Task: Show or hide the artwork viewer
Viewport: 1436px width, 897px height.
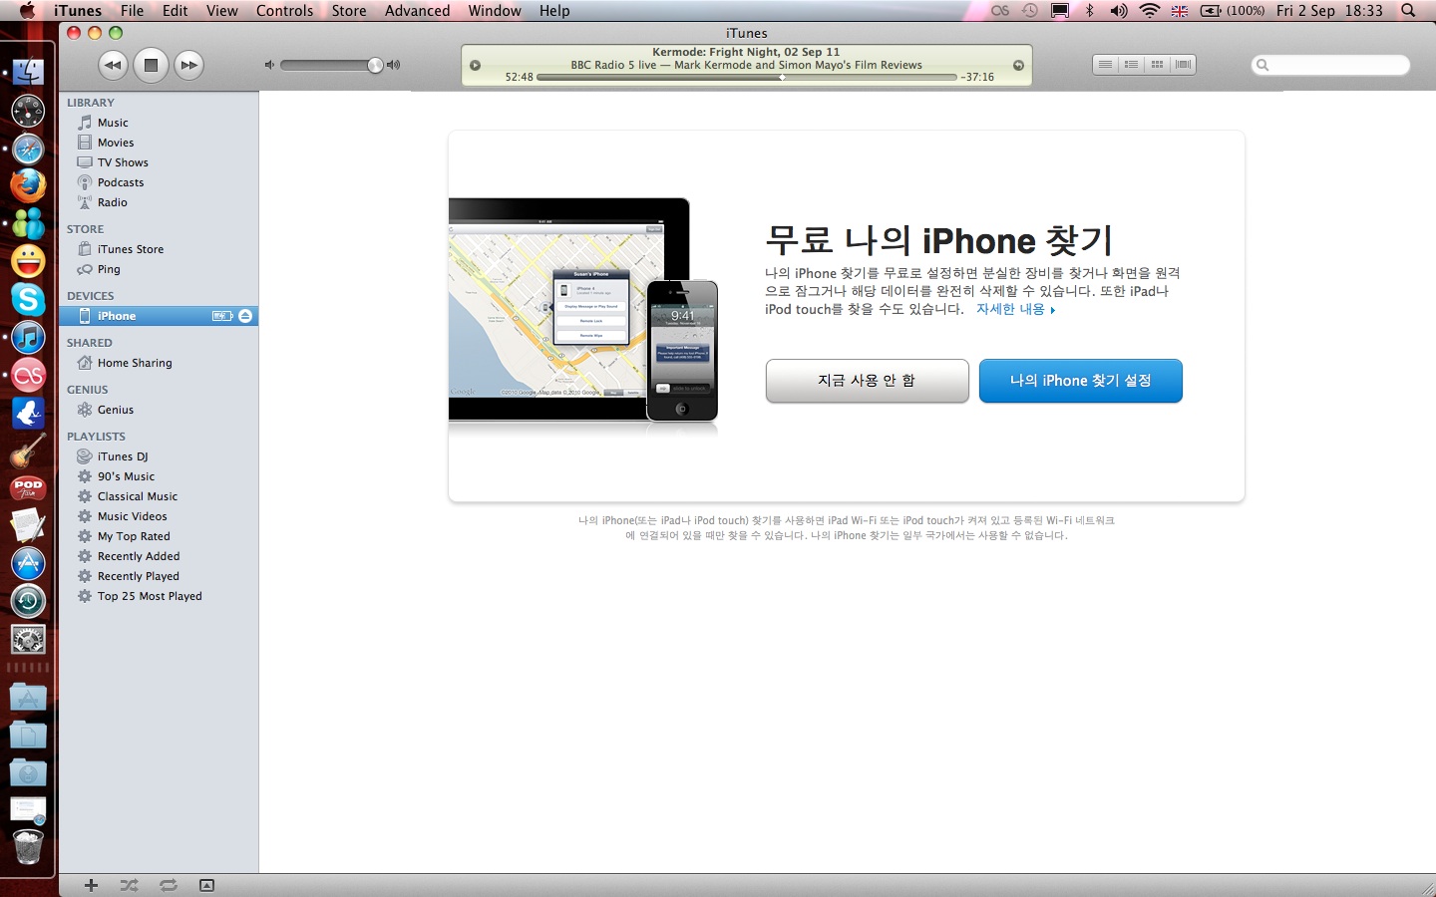Action: [x=206, y=885]
